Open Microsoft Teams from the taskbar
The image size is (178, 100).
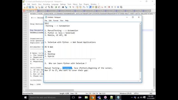pos(99,97)
